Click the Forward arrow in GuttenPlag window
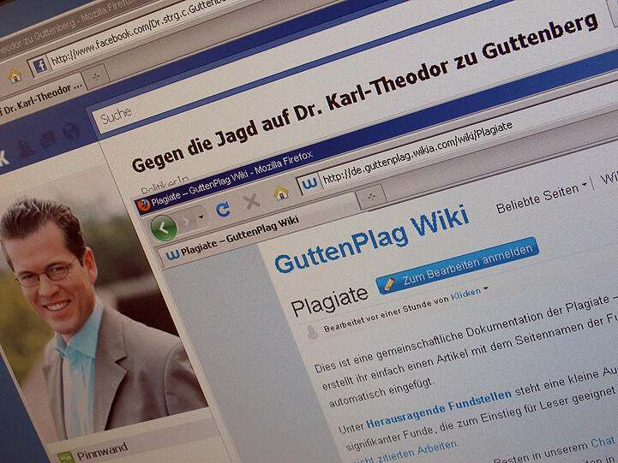The image size is (618, 463). (187, 222)
